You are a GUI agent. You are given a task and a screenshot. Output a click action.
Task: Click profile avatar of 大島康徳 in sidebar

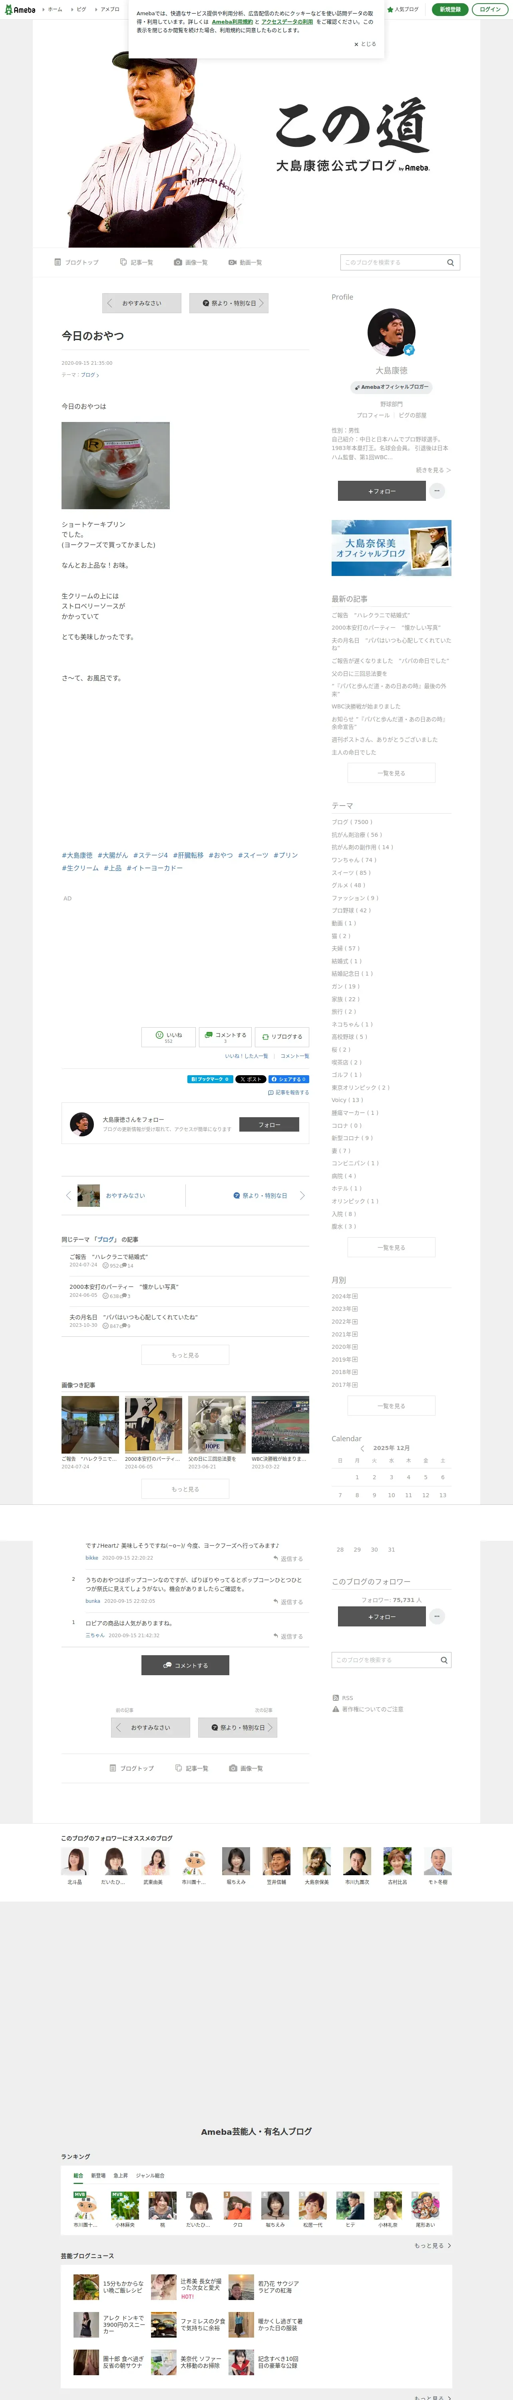click(x=391, y=333)
